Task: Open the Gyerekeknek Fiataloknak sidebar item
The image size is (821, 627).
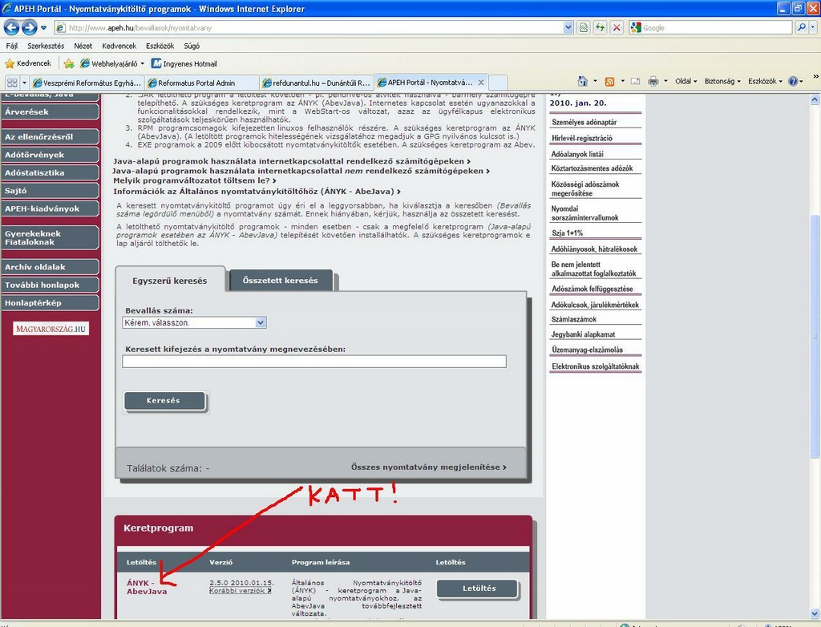Action: [51, 238]
